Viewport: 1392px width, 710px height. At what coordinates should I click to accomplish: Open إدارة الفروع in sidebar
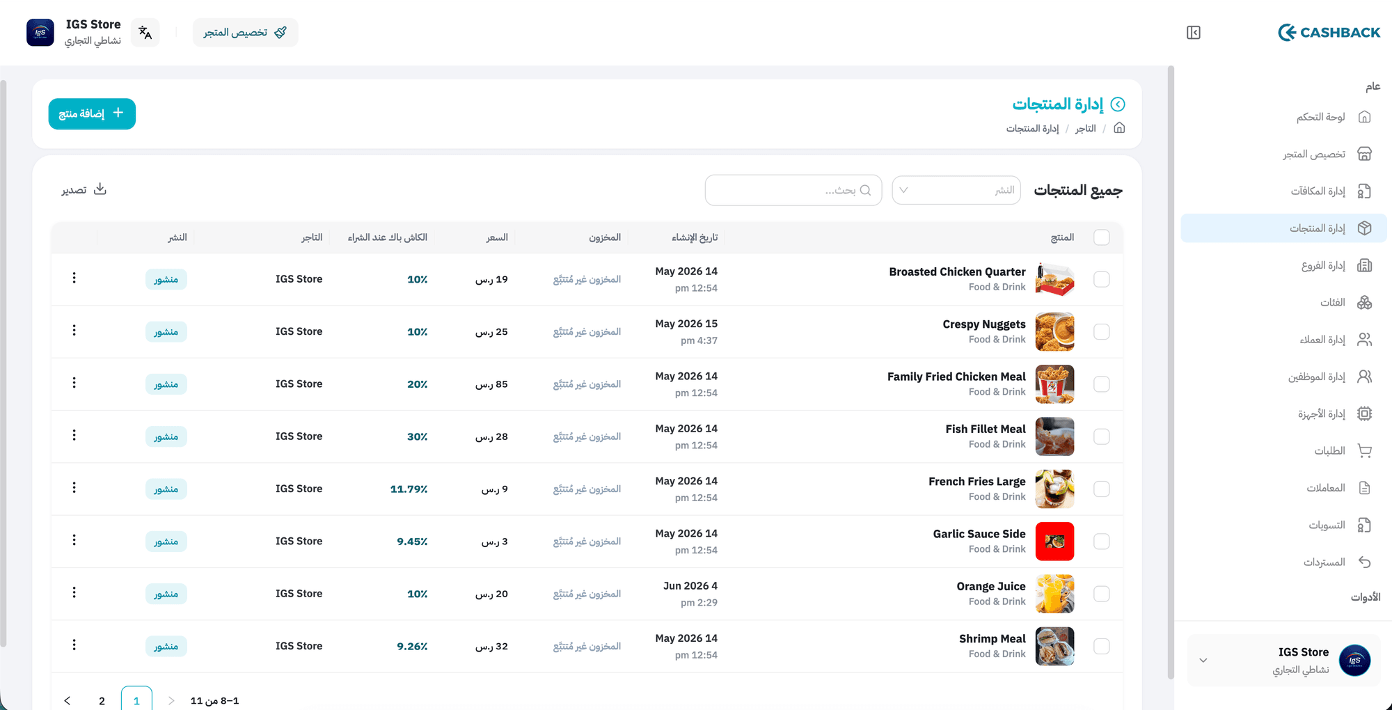[x=1283, y=265]
